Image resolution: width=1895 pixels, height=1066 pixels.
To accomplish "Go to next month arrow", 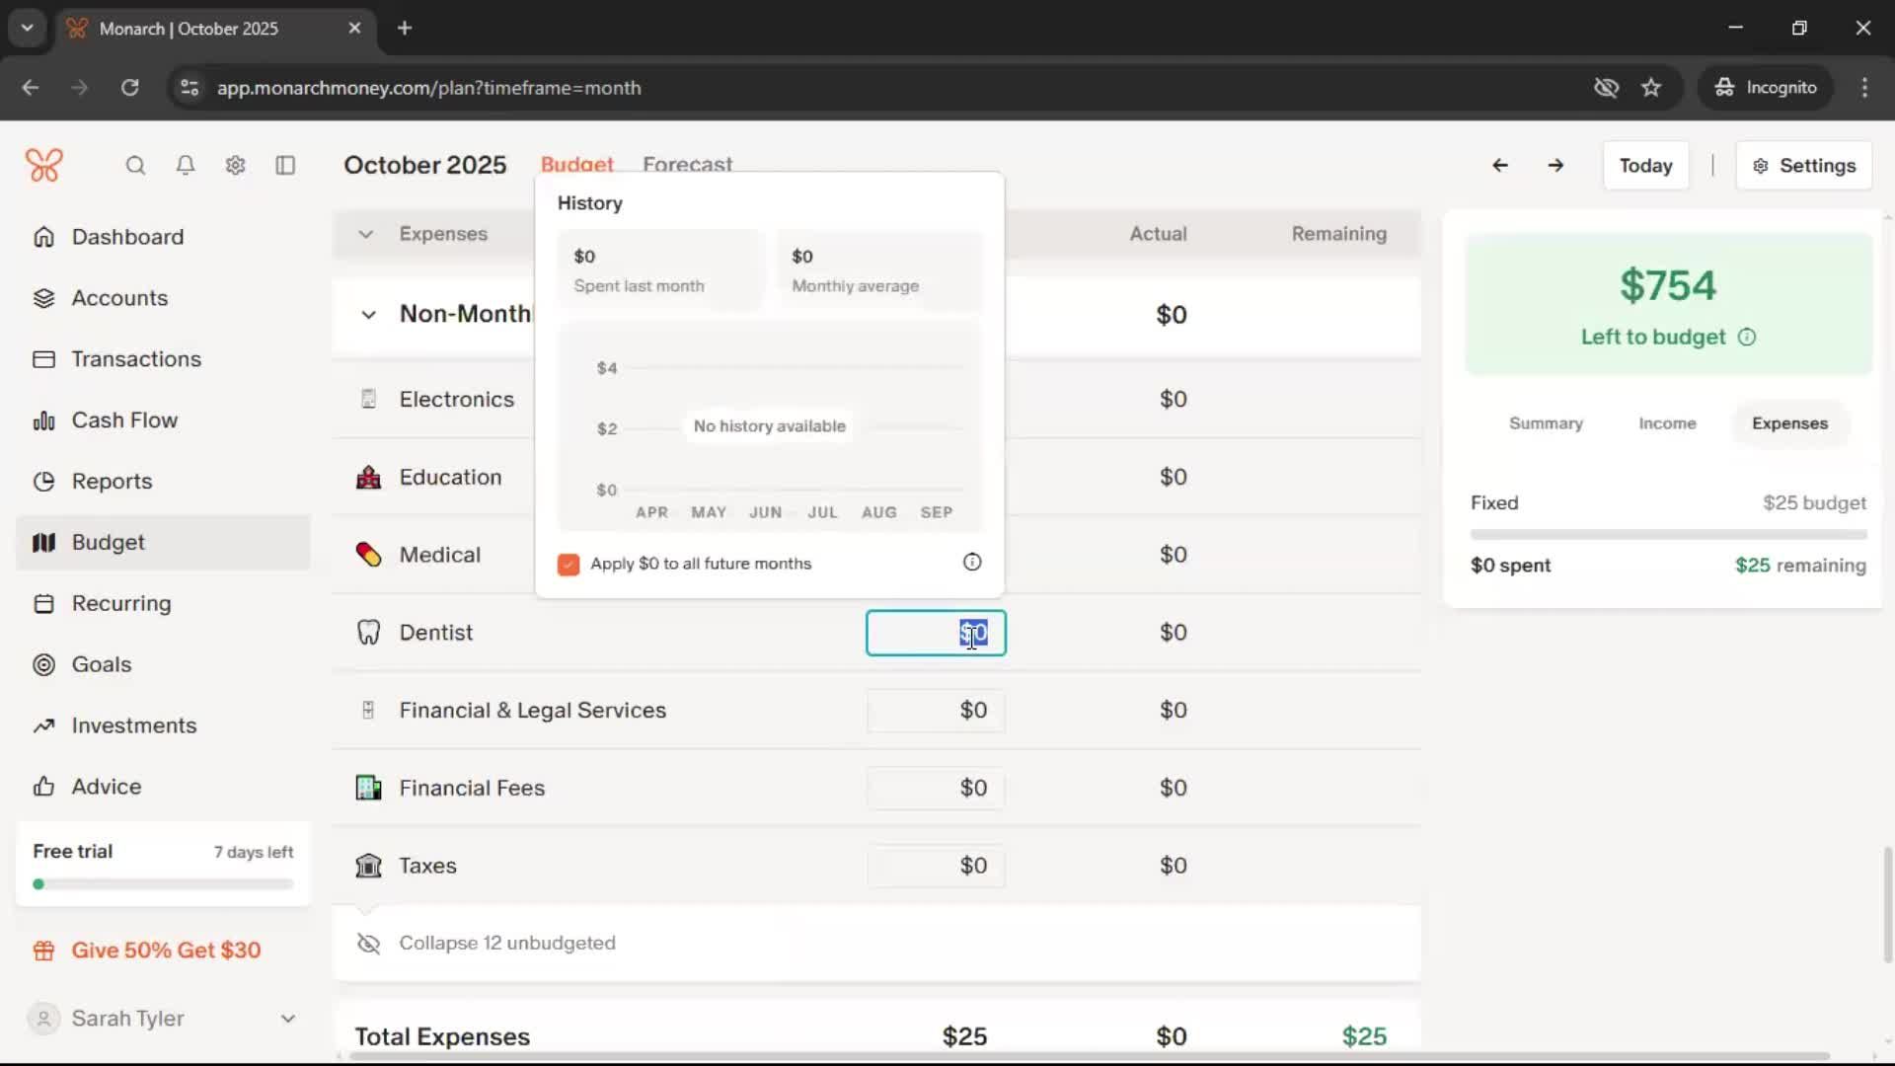I will click(1555, 166).
